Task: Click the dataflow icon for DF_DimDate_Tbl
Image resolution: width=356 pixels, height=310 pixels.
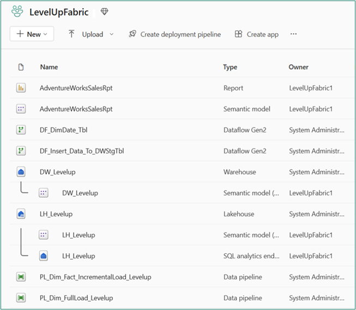Action: (21, 130)
